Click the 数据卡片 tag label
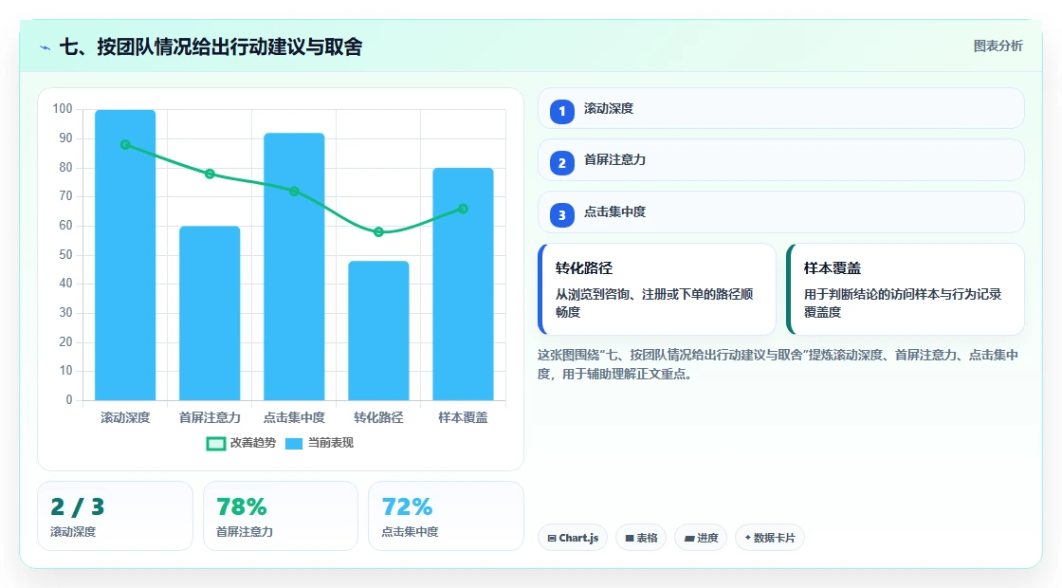This screenshot has height=588, width=1062. click(774, 538)
